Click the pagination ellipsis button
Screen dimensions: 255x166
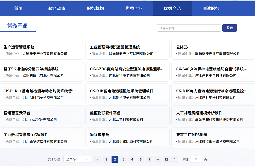[157, 159]
